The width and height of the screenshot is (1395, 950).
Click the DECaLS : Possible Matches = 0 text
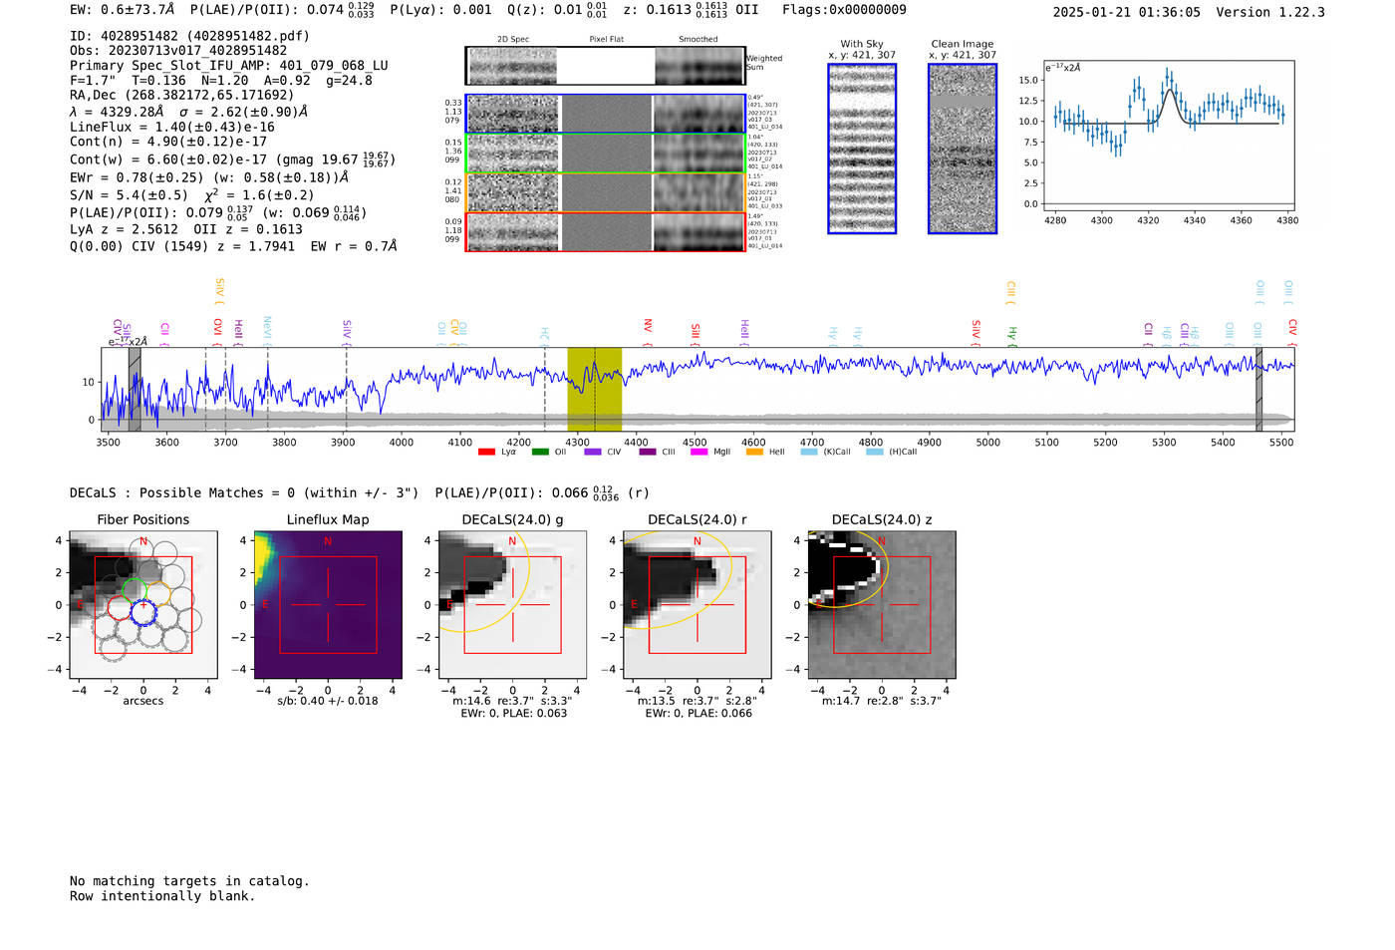[x=244, y=493]
